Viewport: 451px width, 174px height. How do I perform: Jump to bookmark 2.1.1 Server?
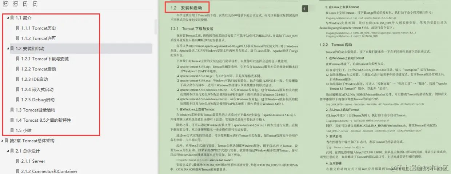(33, 161)
